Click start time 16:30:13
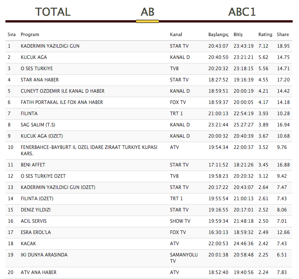The width and height of the screenshot is (299, 279). click(x=218, y=232)
